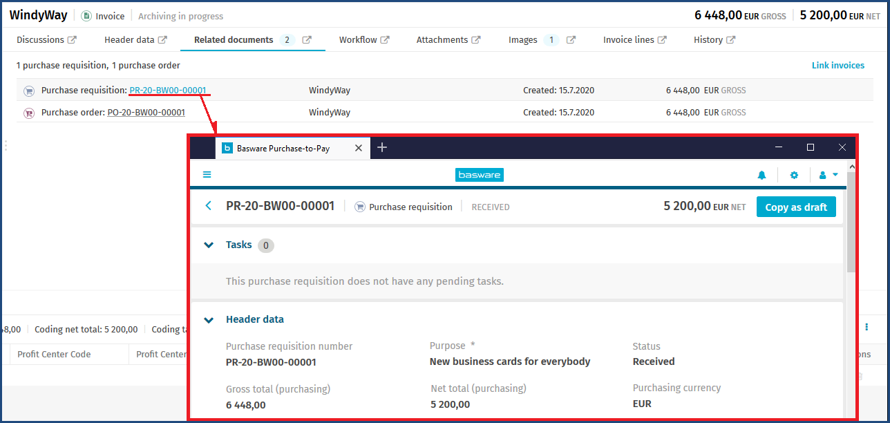Pop out the Header data tab icon
The width and height of the screenshot is (890, 423).
[x=162, y=40]
